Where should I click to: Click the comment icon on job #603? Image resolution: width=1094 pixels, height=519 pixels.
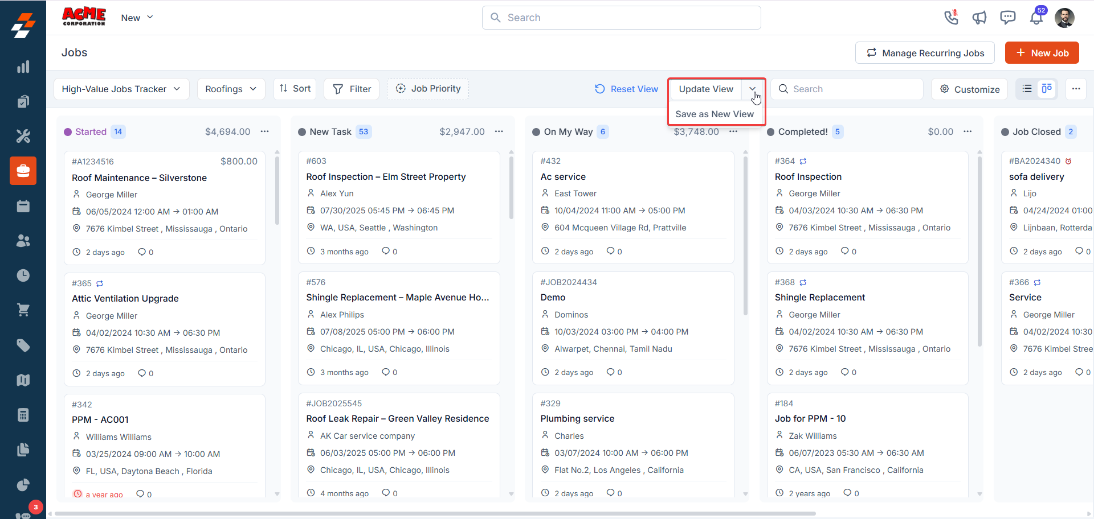point(386,251)
